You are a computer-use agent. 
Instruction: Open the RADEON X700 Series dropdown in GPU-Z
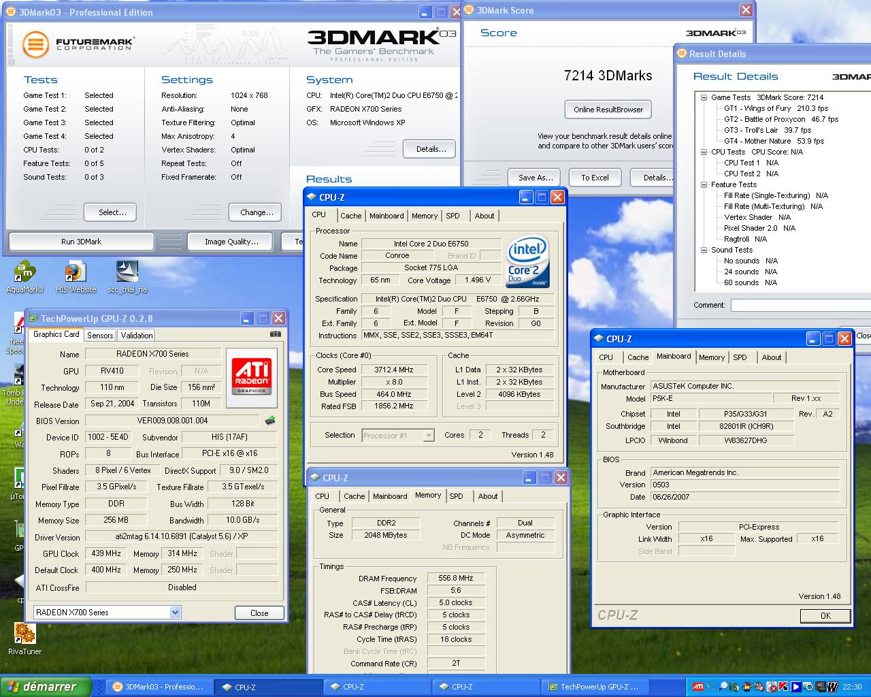click(175, 613)
